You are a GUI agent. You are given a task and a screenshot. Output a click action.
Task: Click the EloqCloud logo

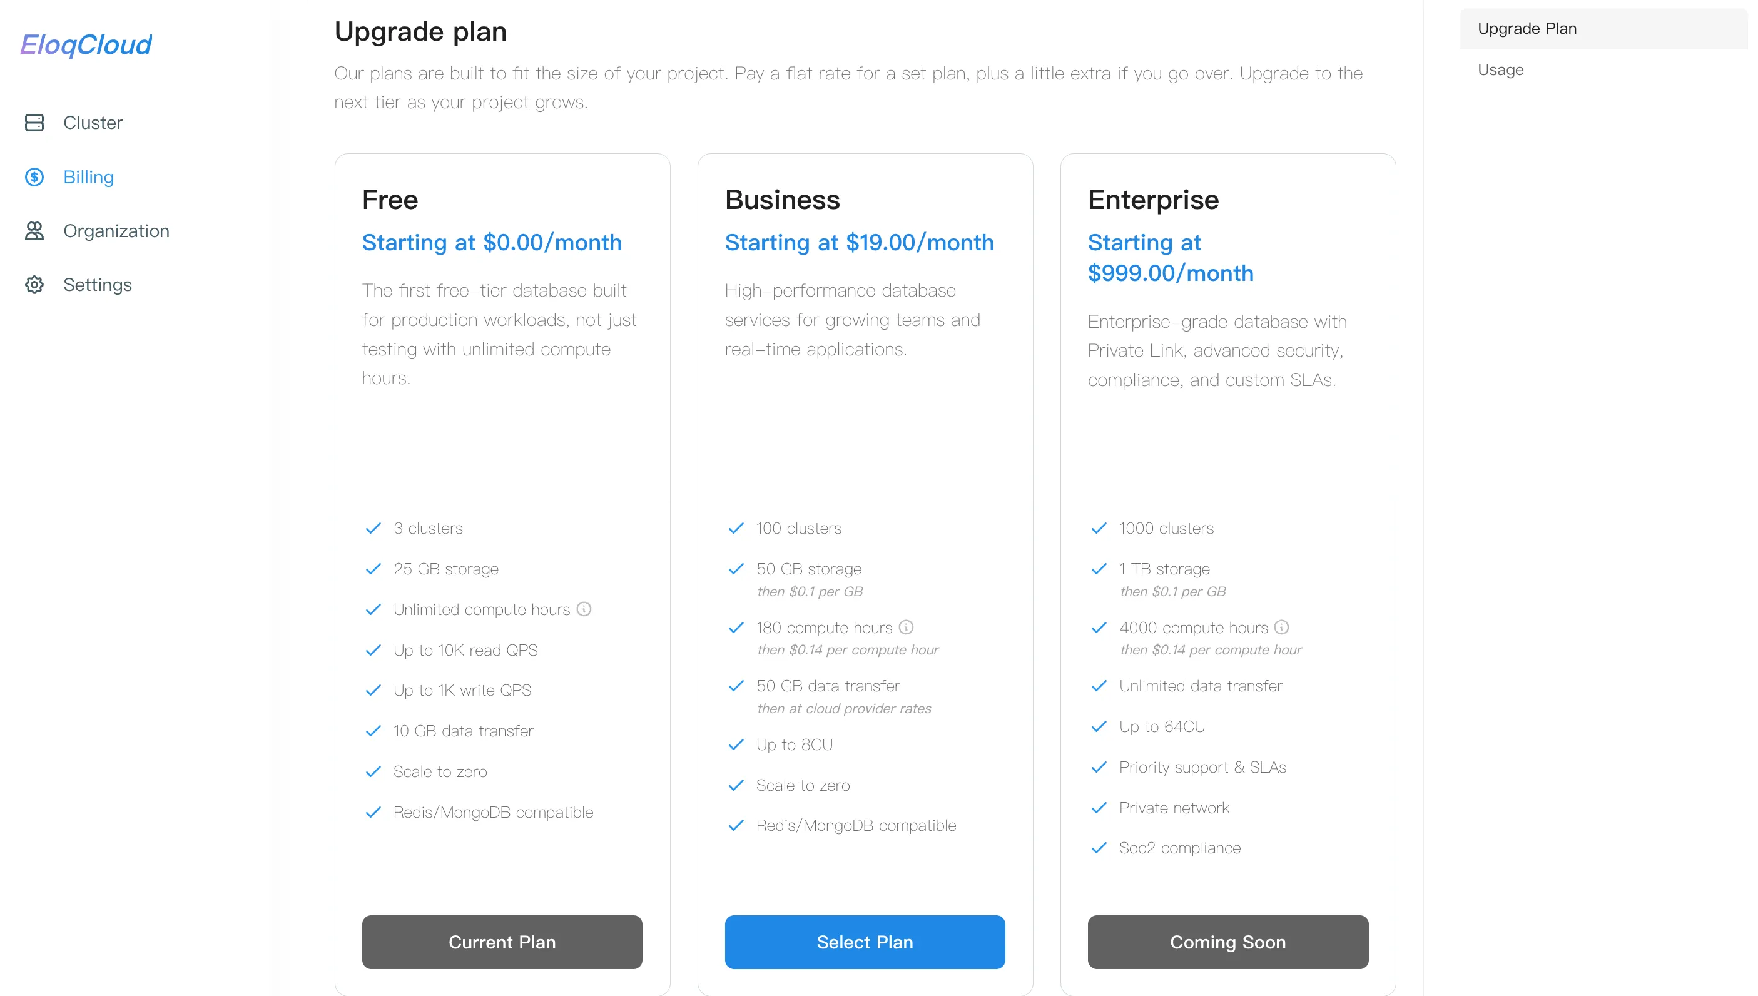[x=86, y=45]
